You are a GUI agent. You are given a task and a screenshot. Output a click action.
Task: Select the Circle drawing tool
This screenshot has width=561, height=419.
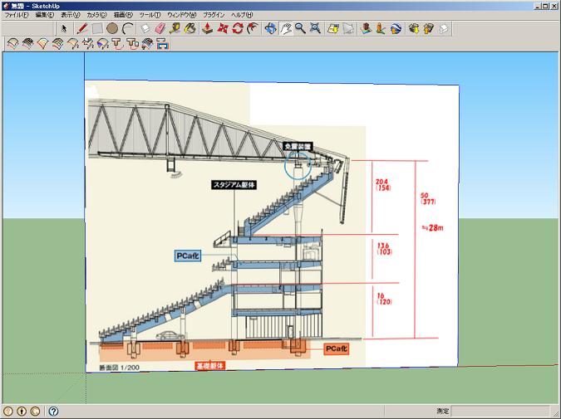pos(112,28)
